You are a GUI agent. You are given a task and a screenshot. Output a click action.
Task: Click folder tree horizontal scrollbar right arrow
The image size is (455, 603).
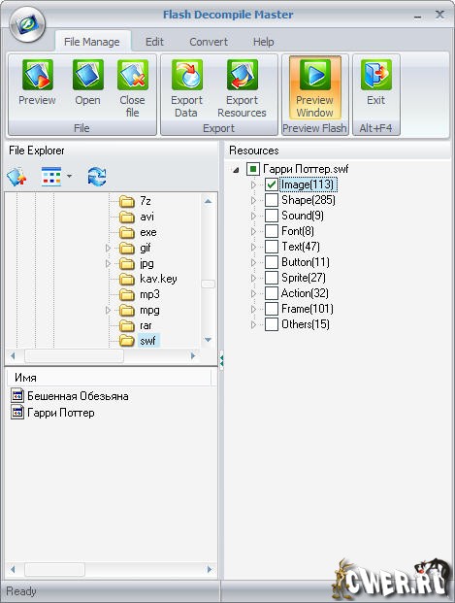[193, 356]
